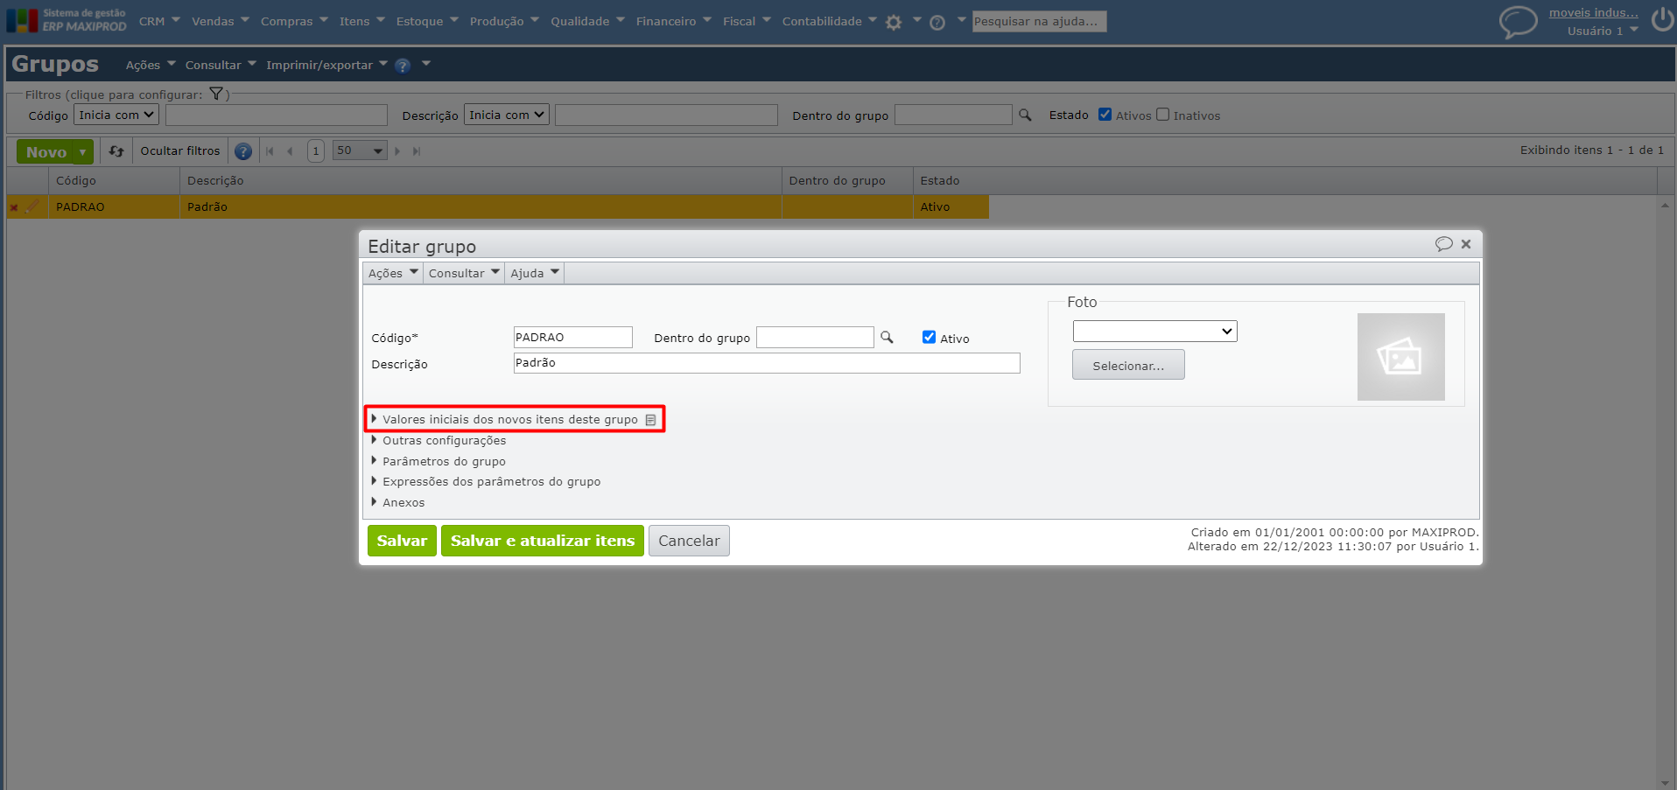Click the Dentro do grupo field in dialog
This screenshot has width=1677, height=790.
[x=815, y=337]
